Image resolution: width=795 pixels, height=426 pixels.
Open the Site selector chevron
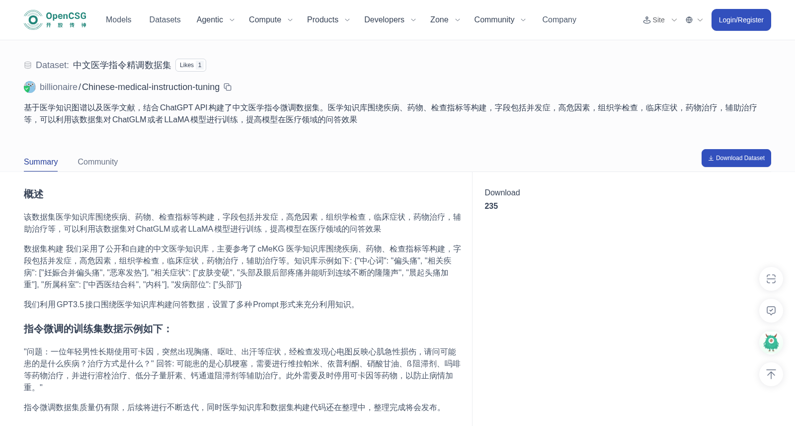(x=674, y=20)
